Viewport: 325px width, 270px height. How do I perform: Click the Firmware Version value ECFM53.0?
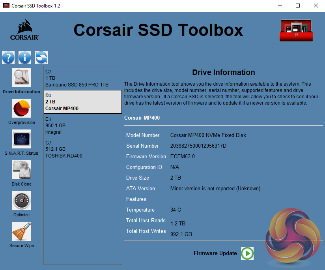coord(182,157)
